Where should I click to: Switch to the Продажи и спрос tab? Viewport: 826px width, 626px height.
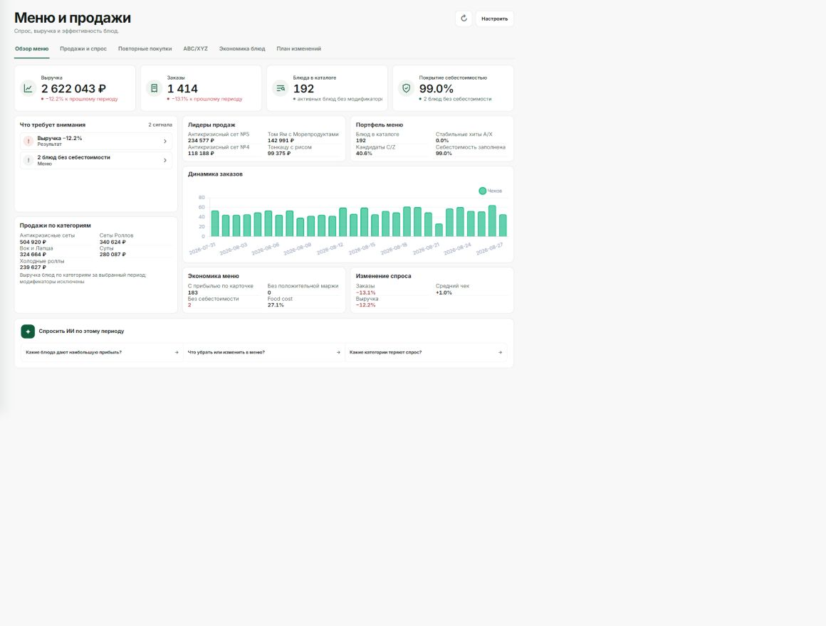click(83, 49)
